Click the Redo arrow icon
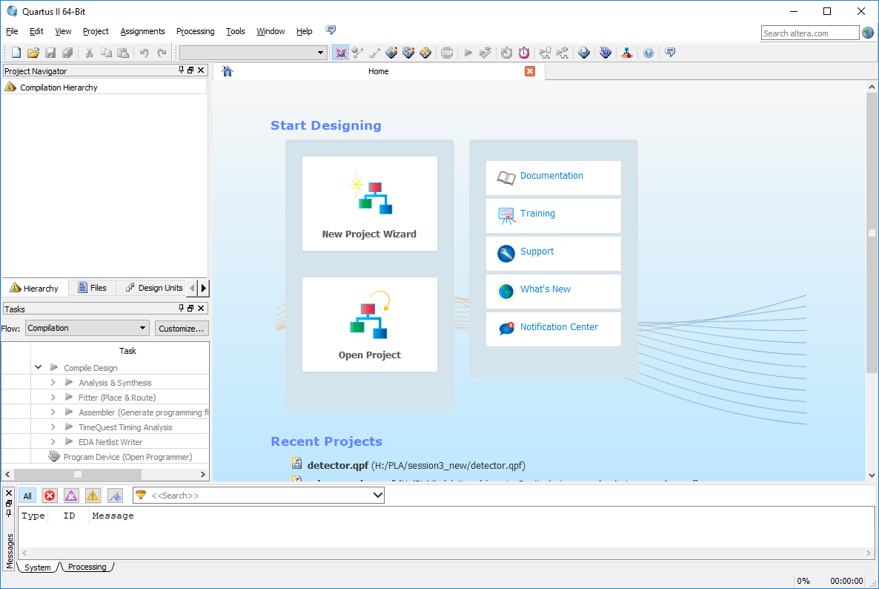This screenshot has width=879, height=589. [x=162, y=53]
